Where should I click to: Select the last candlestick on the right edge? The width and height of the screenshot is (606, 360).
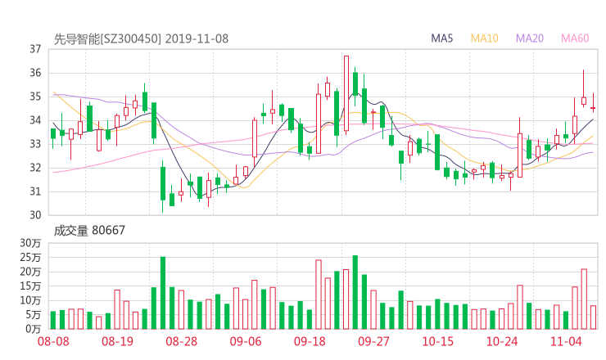(593, 102)
